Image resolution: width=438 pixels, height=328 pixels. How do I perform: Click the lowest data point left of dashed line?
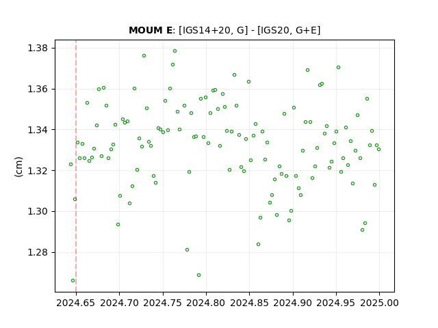[73, 281]
